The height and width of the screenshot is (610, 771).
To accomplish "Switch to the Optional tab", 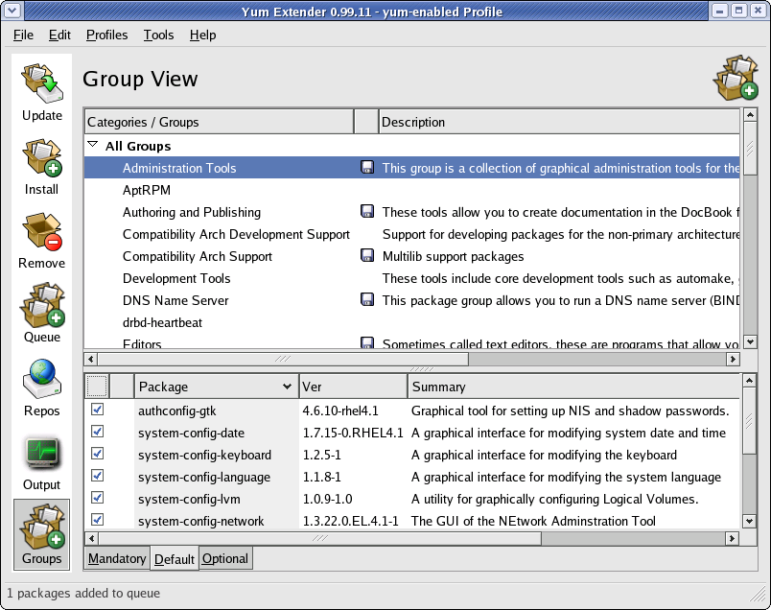I will coord(225,558).
